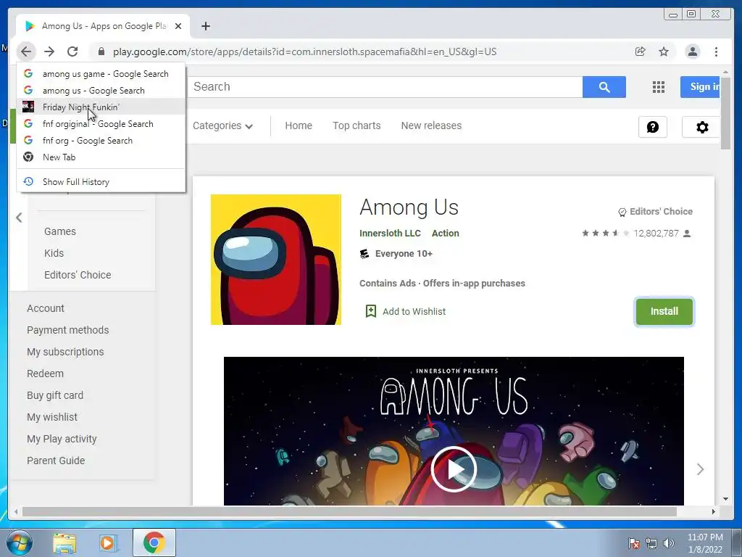
Task: Open the Play Store help question mark icon
Action: coord(653,126)
